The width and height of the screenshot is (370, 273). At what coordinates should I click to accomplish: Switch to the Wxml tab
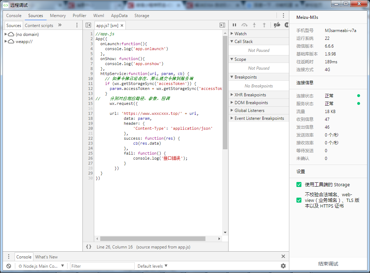(99, 16)
